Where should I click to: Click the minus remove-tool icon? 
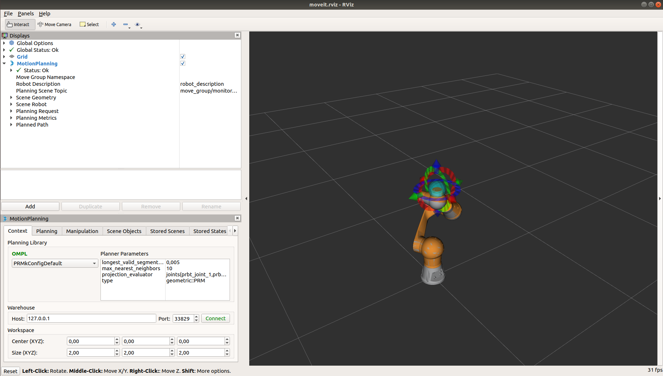click(126, 24)
